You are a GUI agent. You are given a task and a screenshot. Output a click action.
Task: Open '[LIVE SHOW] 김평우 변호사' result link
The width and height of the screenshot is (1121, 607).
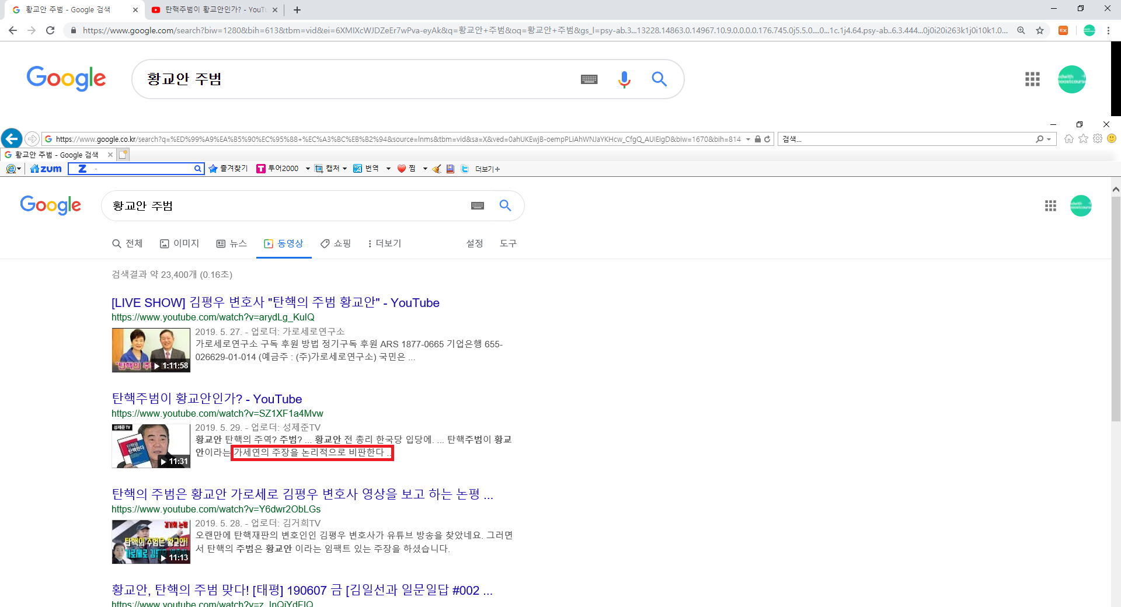[x=276, y=302]
